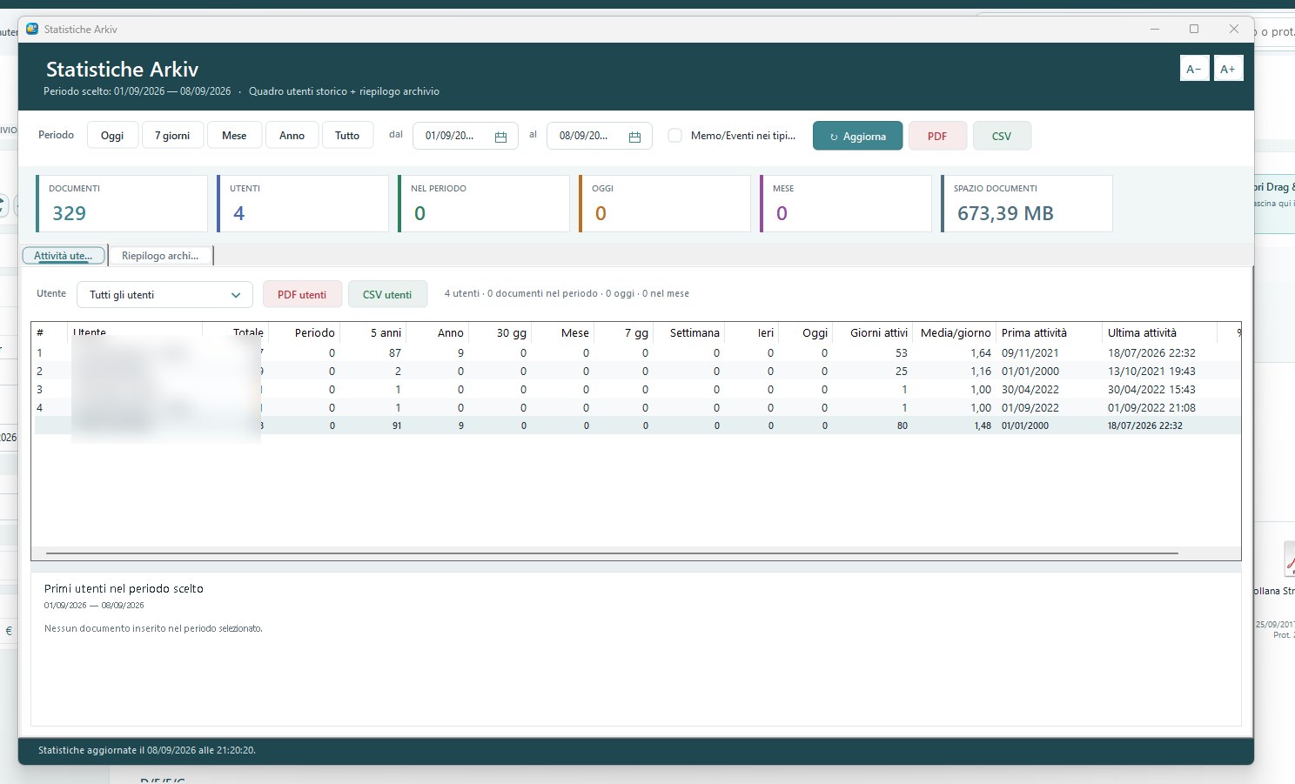Switch to the Attività utenti tab

click(x=63, y=256)
